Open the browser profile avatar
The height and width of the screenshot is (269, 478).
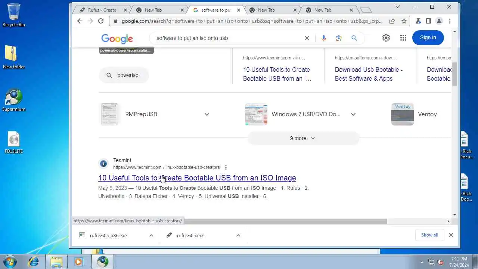click(x=439, y=21)
